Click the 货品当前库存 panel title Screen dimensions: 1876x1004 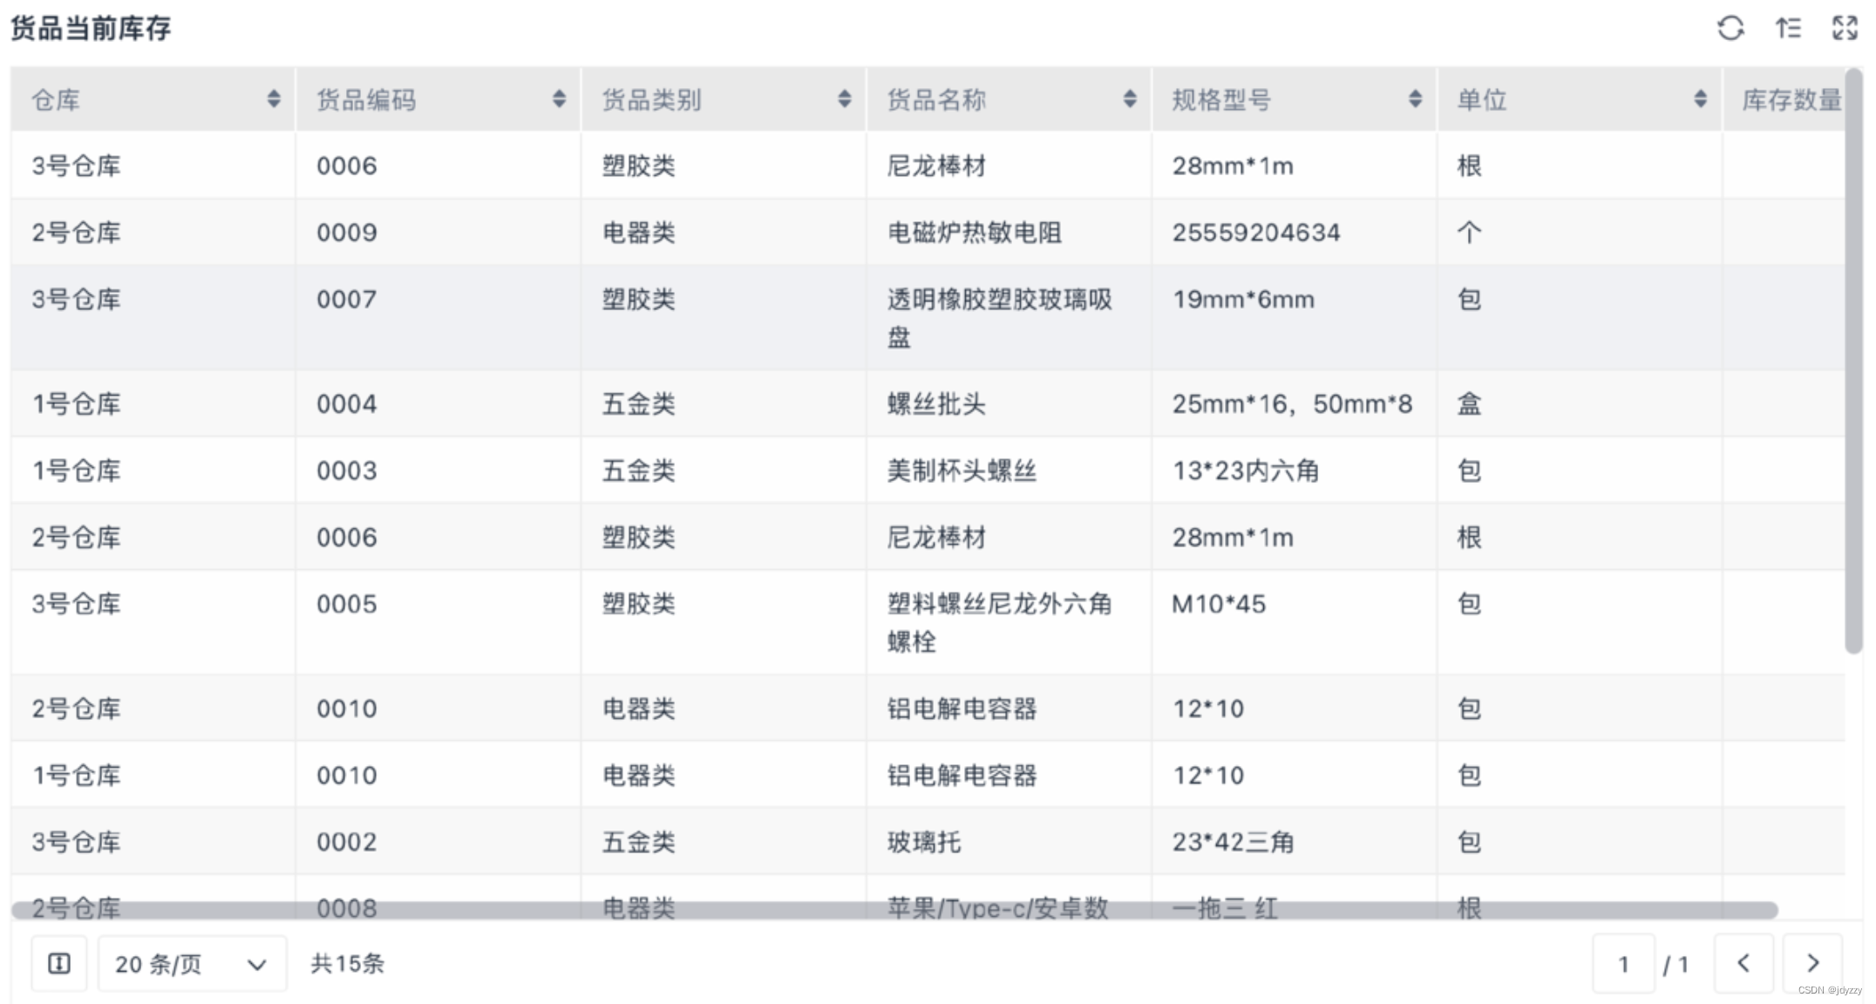coord(91,29)
